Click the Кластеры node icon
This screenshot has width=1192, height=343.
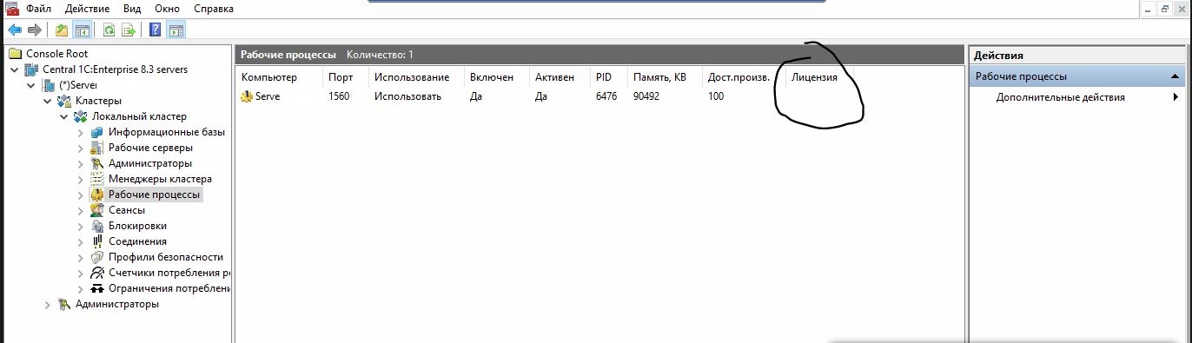click(x=64, y=101)
